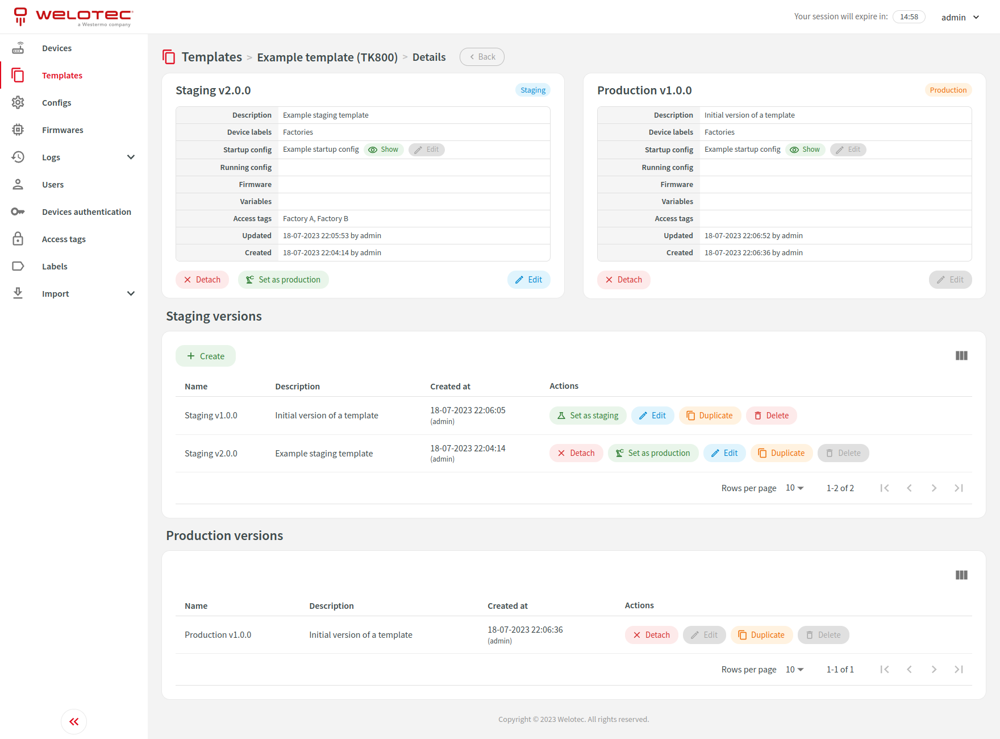This screenshot has height=739, width=1000.
Task: Click the Create staging version button
Action: tap(206, 356)
